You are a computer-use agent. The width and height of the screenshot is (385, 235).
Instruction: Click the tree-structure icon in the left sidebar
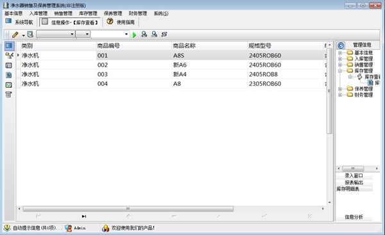coord(9,56)
